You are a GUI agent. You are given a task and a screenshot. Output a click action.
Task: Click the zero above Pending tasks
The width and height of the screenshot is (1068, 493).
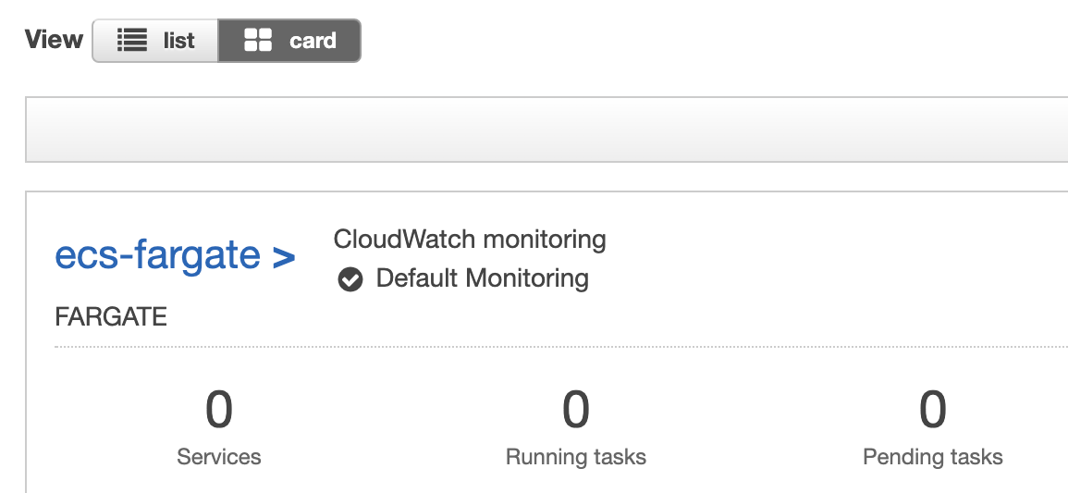tap(933, 410)
